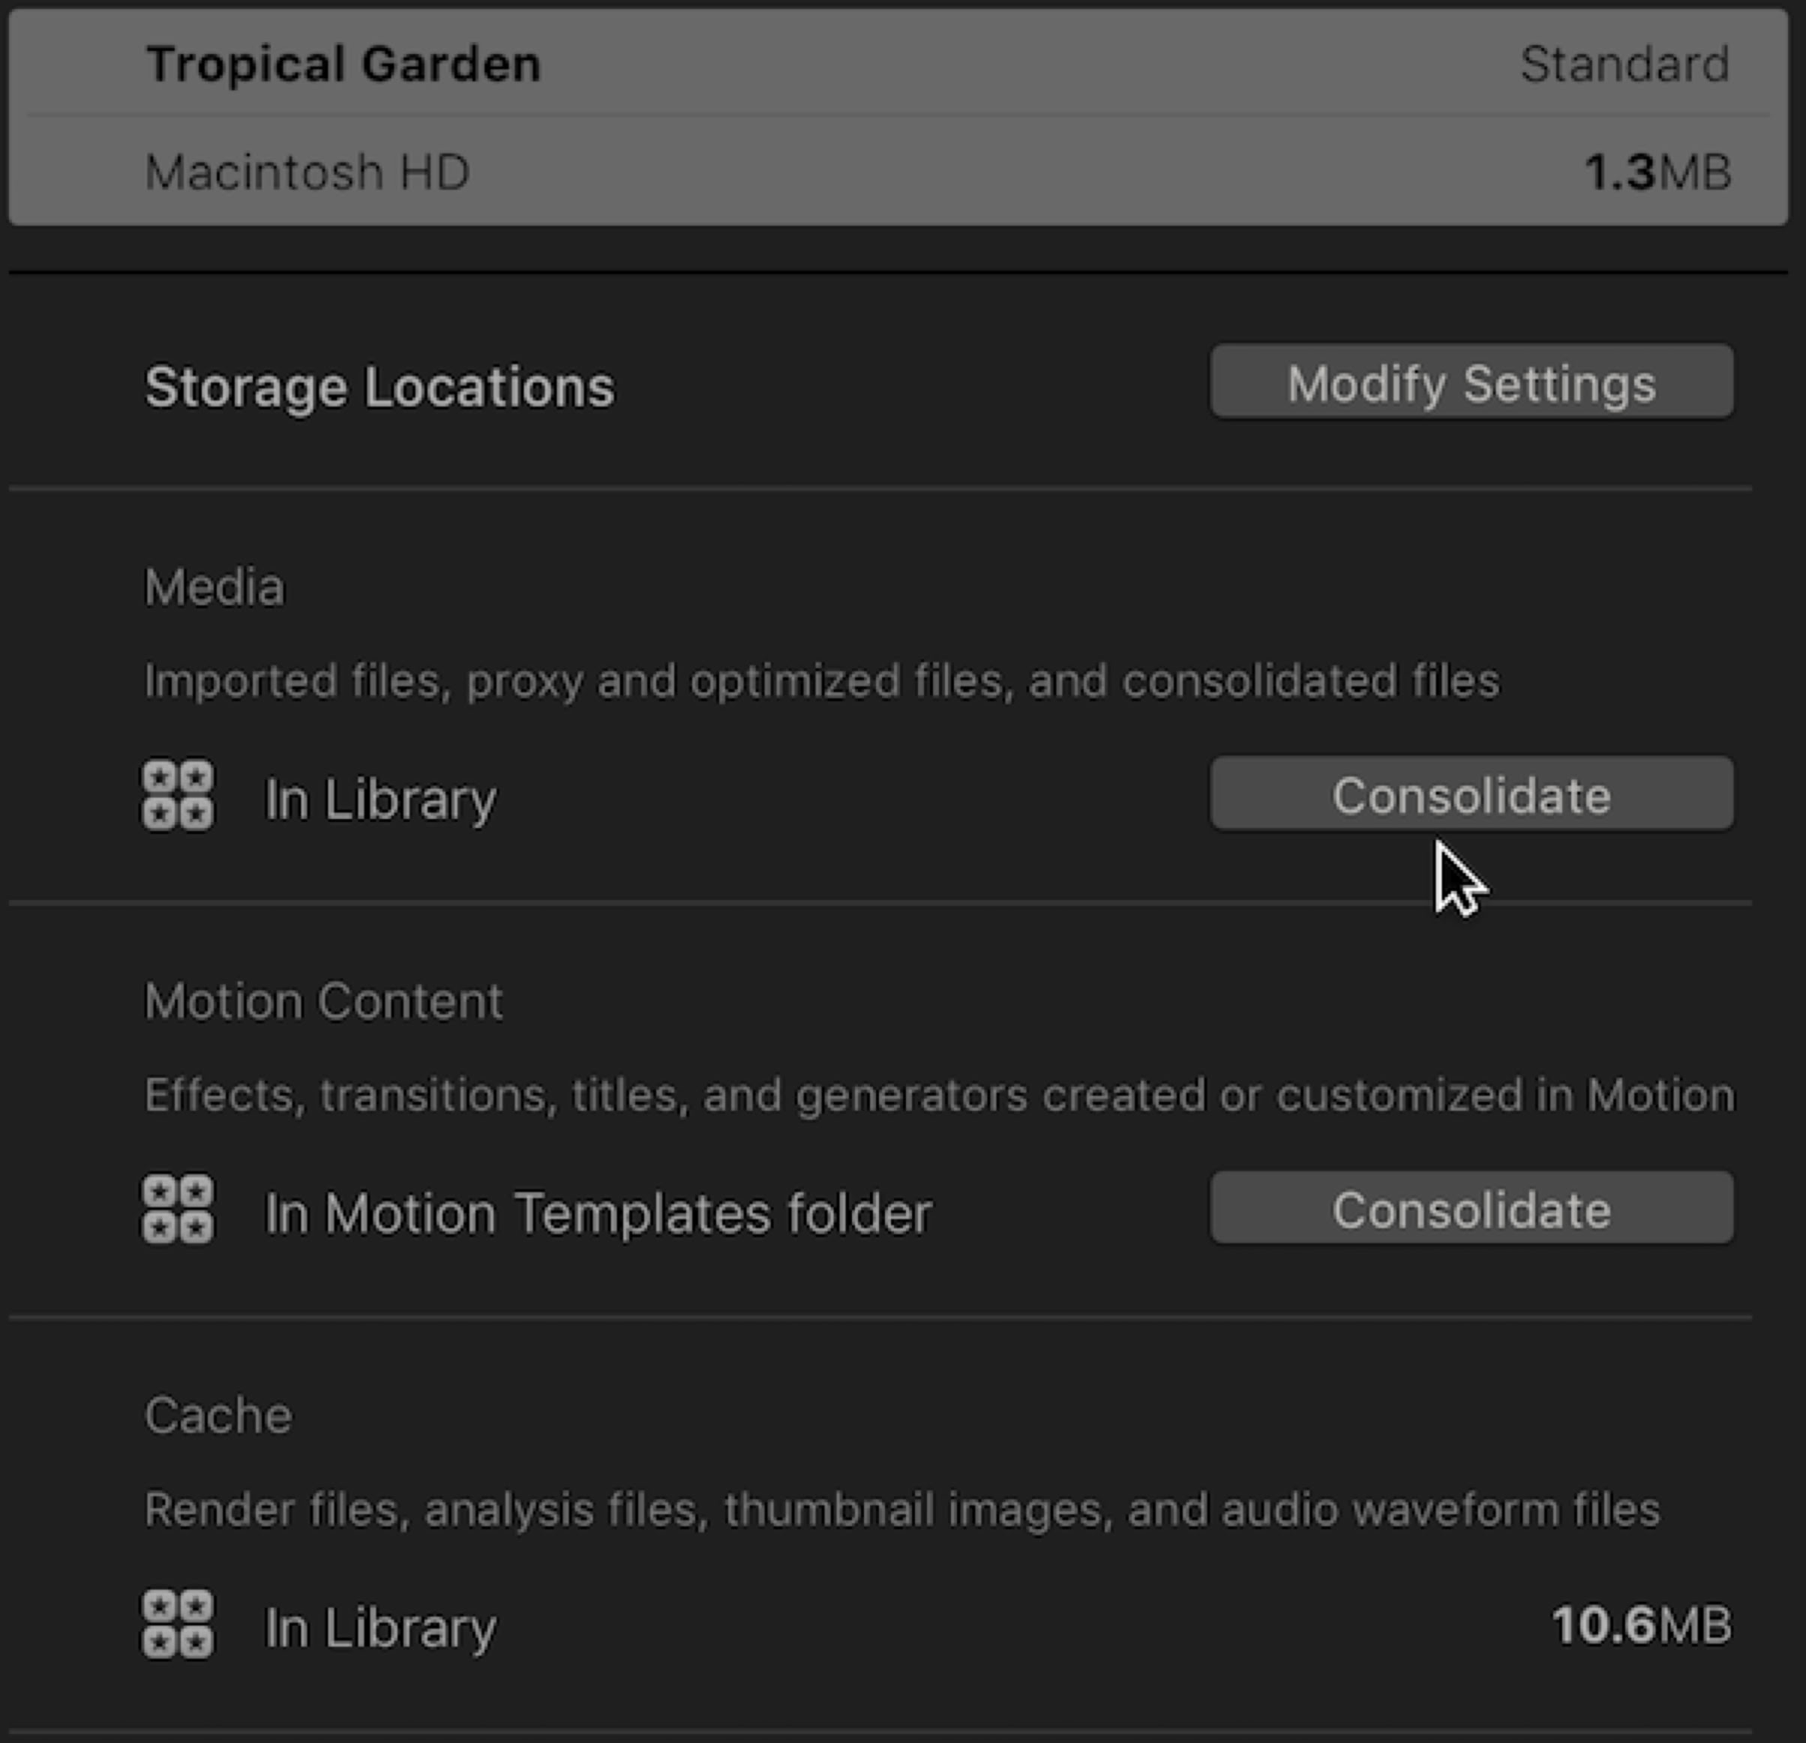
Task: Click the effects and transitions description text
Action: 939,1095
